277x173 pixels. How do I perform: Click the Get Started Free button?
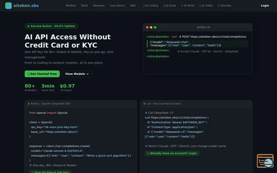[42, 74]
